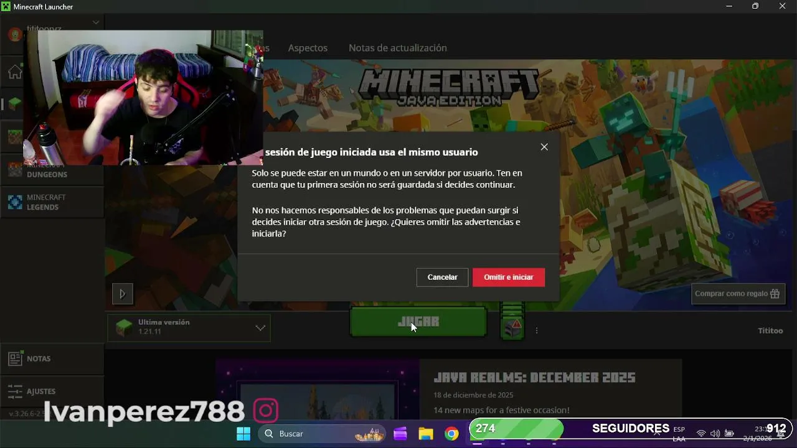Select the Bedrock grass block icon below Java Edition
797x448 pixels.
click(15, 136)
